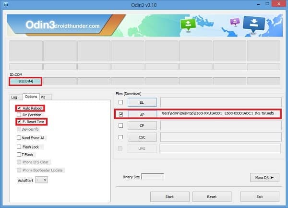The height and width of the screenshot is (208, 288).
Task: Click the CP file button
Action: [143, 126]
